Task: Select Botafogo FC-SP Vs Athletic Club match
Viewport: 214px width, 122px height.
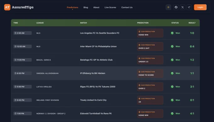Action: (96, 60)
